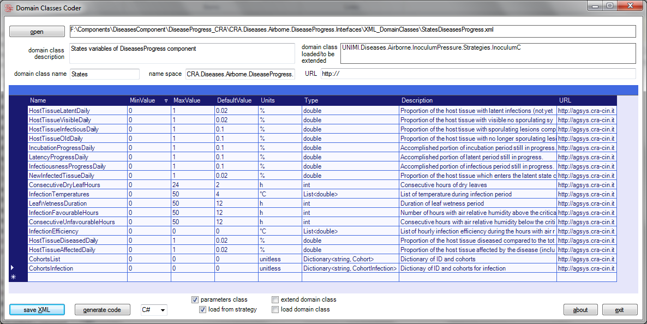Click the List<double> type of InfectionTemperatures

(350, 194)
